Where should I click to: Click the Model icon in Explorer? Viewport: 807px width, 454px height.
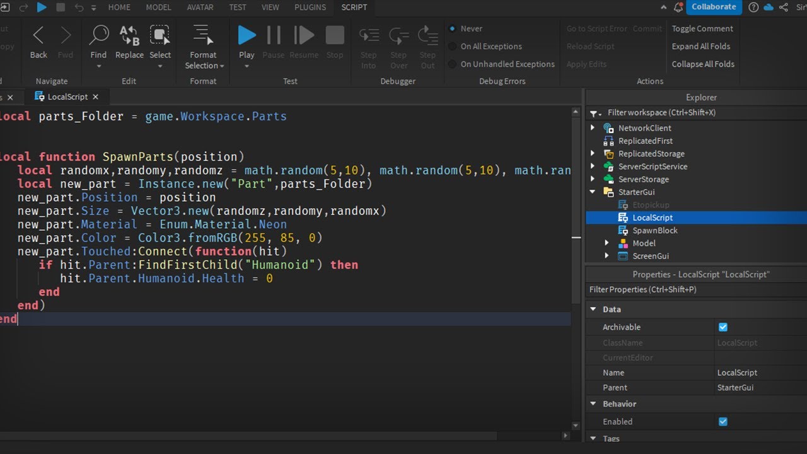623,243
